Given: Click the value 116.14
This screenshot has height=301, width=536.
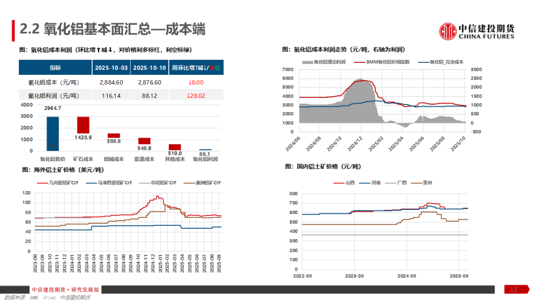Looking at the screenshot, I should point(111,96).
